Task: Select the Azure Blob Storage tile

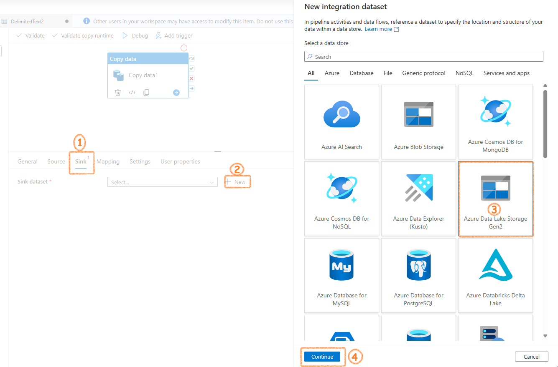Action: (418, 122)
